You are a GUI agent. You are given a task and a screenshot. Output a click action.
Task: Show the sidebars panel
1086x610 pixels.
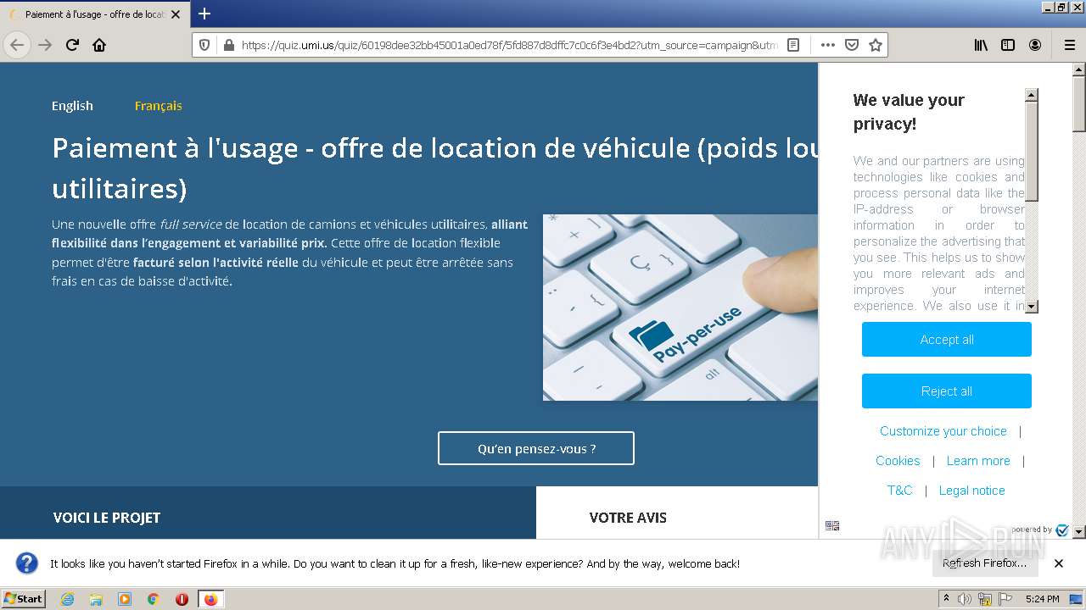pos(1008,45)
